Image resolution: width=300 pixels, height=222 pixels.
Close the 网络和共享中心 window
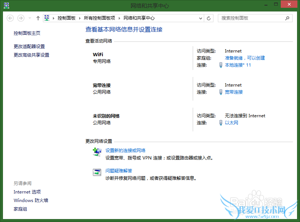289,4
